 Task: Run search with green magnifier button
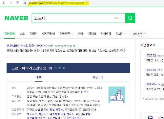(x=130, y=18)
